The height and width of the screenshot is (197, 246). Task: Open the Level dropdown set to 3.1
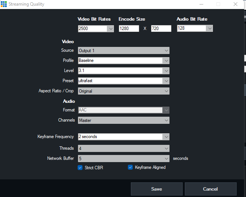166,71
